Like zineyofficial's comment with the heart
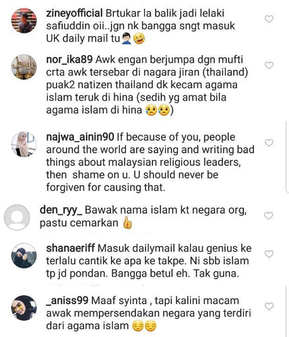Viewport: 289px width, 337px height. (x=269, y=19)
